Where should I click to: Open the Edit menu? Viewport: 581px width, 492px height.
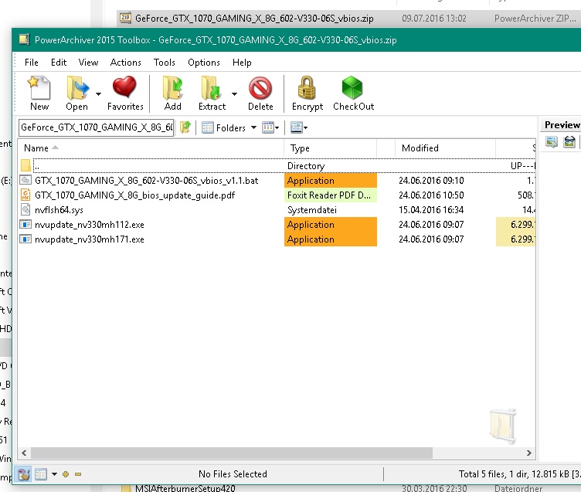click(x=59, y=63)
